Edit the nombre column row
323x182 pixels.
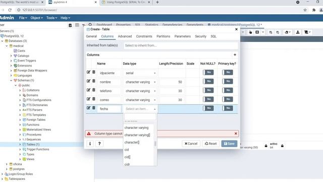pyautogui.click(x=88, y=81)
